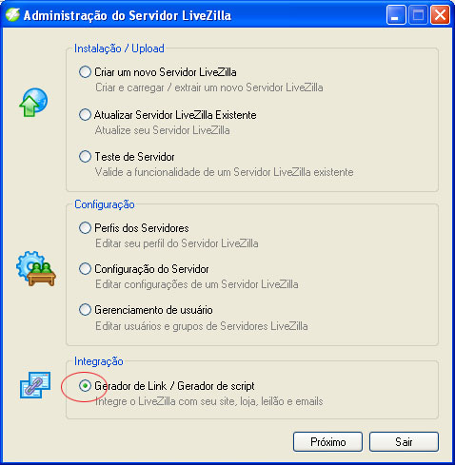
Task: Click the gear and desk configuration icon
Action: click(36, 269)
